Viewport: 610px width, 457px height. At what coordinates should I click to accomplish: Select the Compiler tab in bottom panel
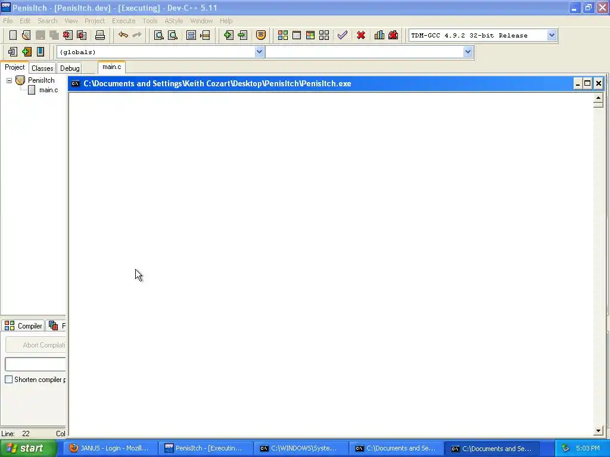pyautogui.click(x=24, y=325)
